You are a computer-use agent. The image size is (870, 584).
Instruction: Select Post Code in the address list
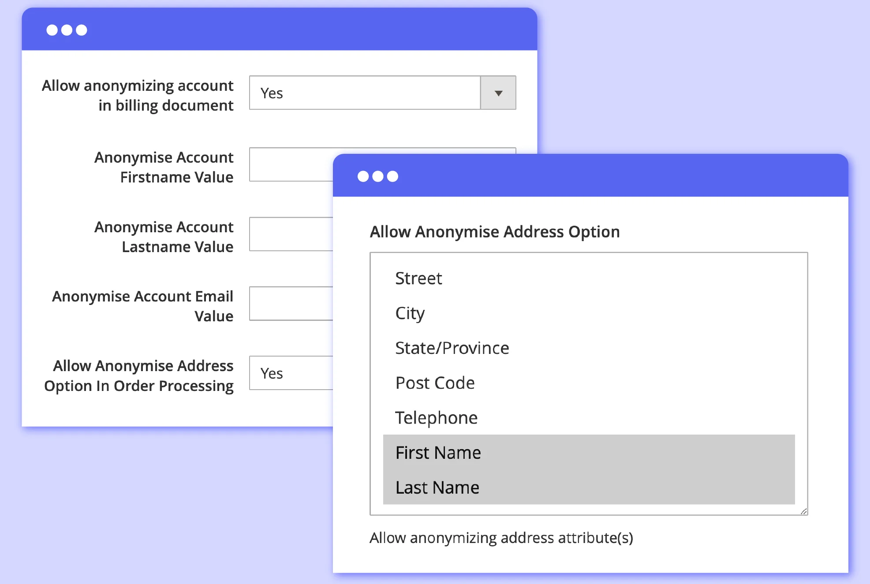tap(435, 383)
